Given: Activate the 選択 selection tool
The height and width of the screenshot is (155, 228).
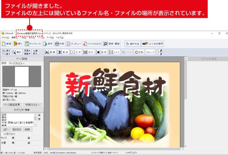Looking at the screenshot, I should click(x=17, y=52).
